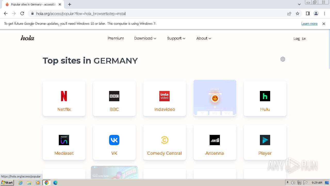The height and width of the screenshot is (186, 330).
Task: Open the Player site tile
Action: 265,142
